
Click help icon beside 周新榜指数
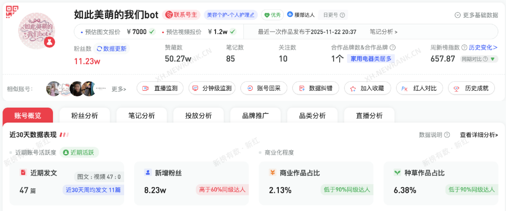click(x=464, y=48)
